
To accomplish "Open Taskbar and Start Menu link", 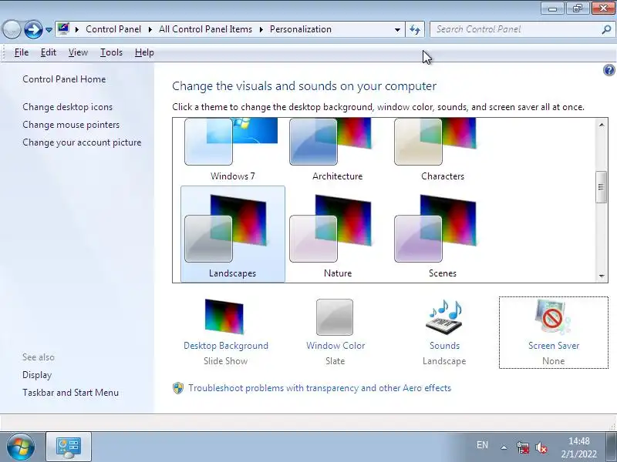I will point(70,393).
